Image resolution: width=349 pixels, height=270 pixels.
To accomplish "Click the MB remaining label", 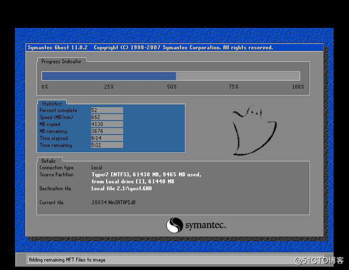I will [53, 131].
